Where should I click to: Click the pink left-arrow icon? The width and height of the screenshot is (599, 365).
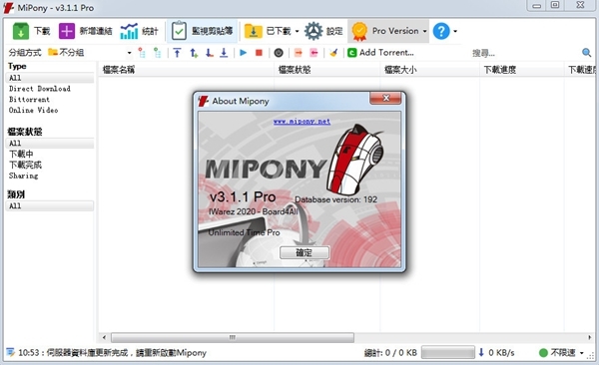pyautogui.click(x=314, y=53)
